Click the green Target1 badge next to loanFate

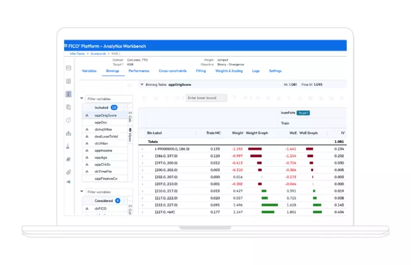coord(303,112)
